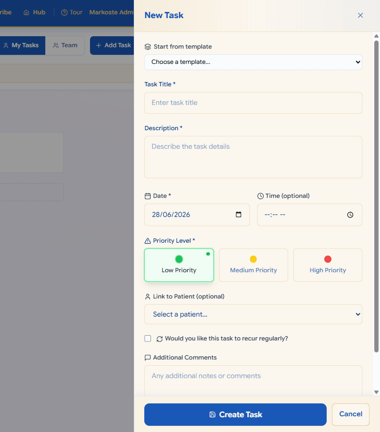
Task: Click the Markoste Admin account label
Action: click(x=111, y=12)
